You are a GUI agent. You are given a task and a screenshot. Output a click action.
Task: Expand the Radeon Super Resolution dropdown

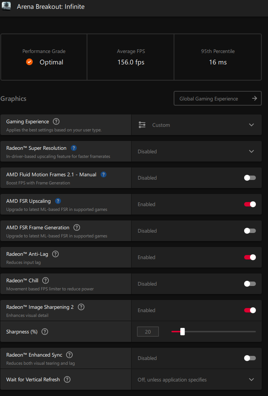[196, 151]
